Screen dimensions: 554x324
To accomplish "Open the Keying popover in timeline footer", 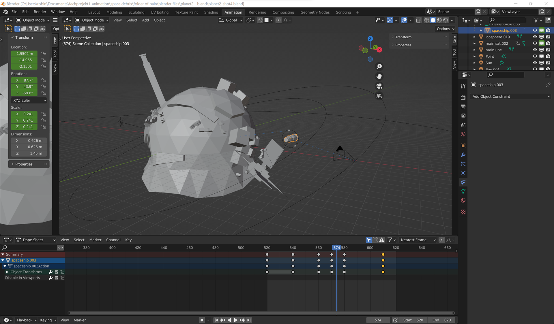I will click(x=48, y=320).
